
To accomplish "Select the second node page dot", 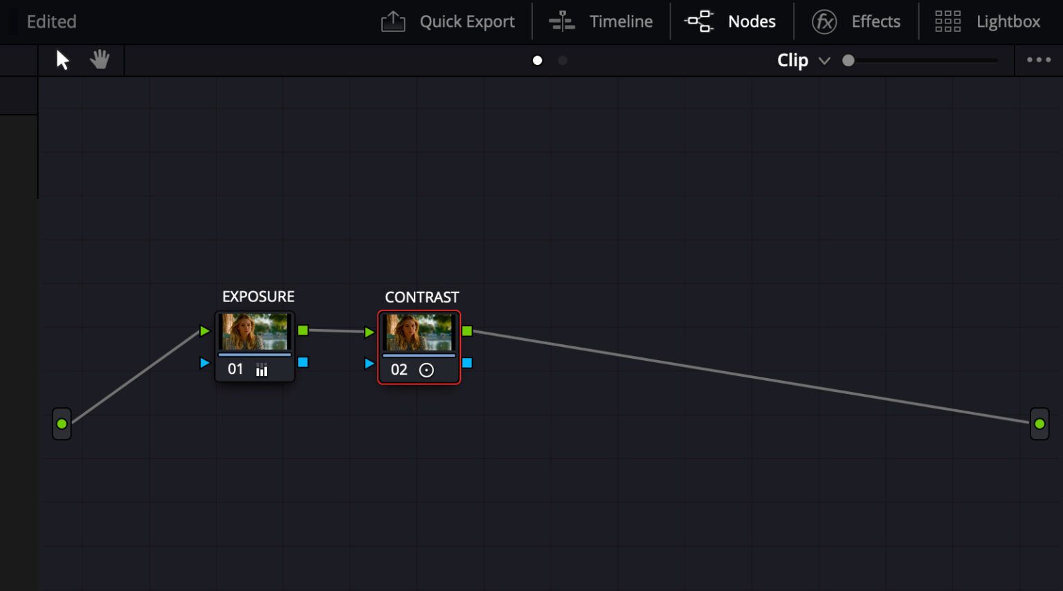I will [562, 60].
